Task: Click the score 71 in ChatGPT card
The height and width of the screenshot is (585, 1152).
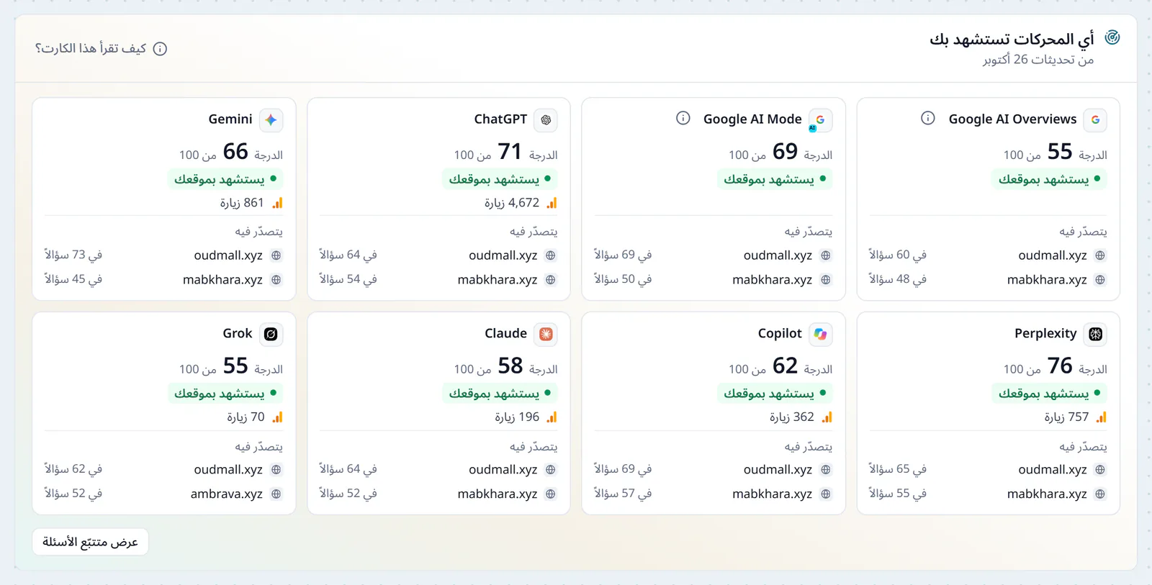Action: [510, 152]
